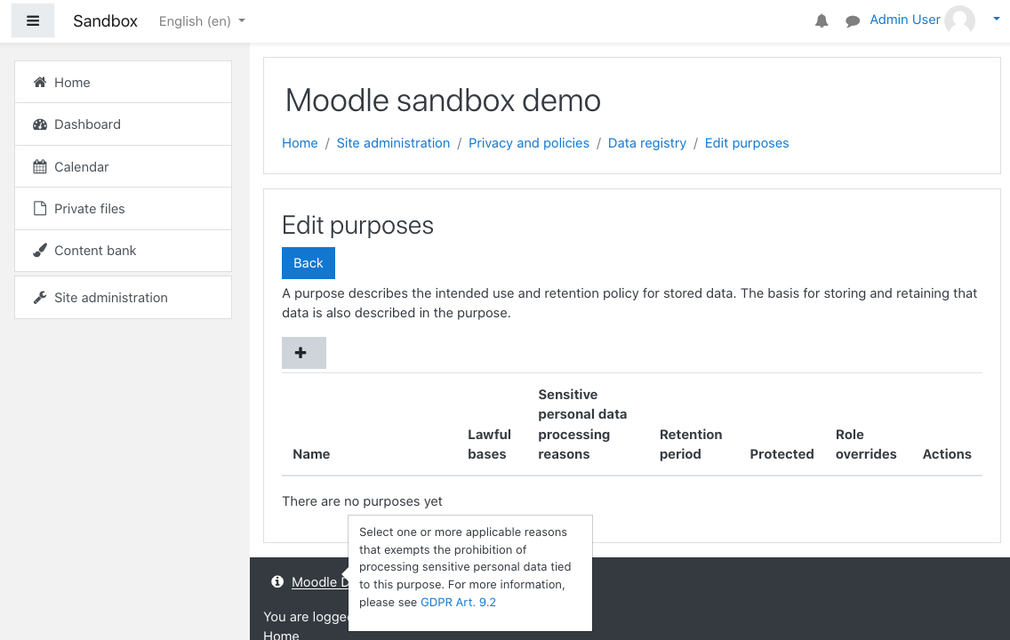Open the GDPR Art. 9.2 link

[x=458, y=602]
